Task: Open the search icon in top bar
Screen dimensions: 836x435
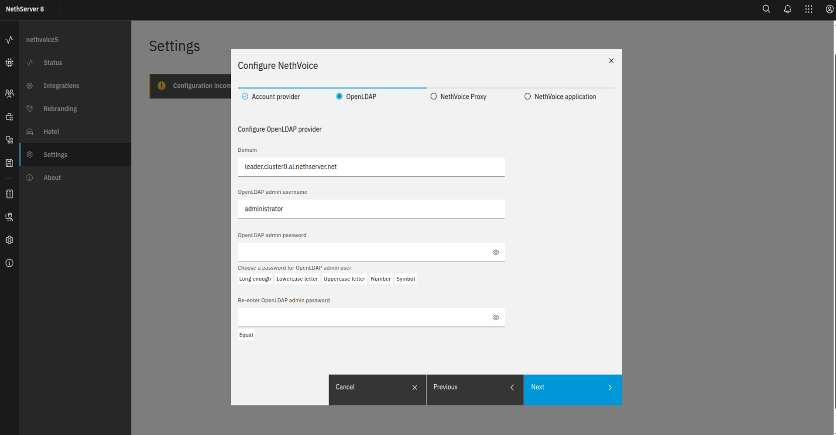Action: [x=766, y=9]
